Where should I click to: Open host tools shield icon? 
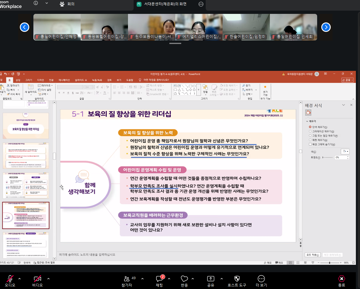237,279
